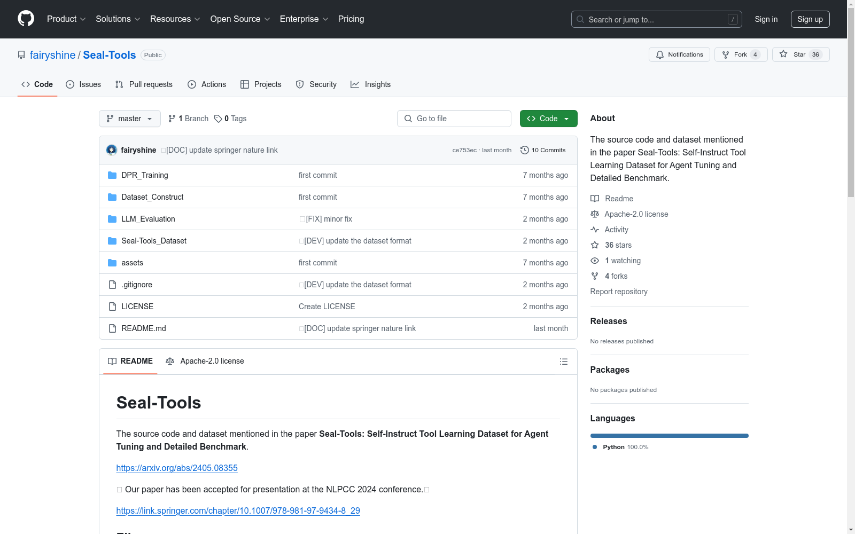The image size is (855, 534).
Task: Click the commit history clock icon
Action: (x=525, y=150)
